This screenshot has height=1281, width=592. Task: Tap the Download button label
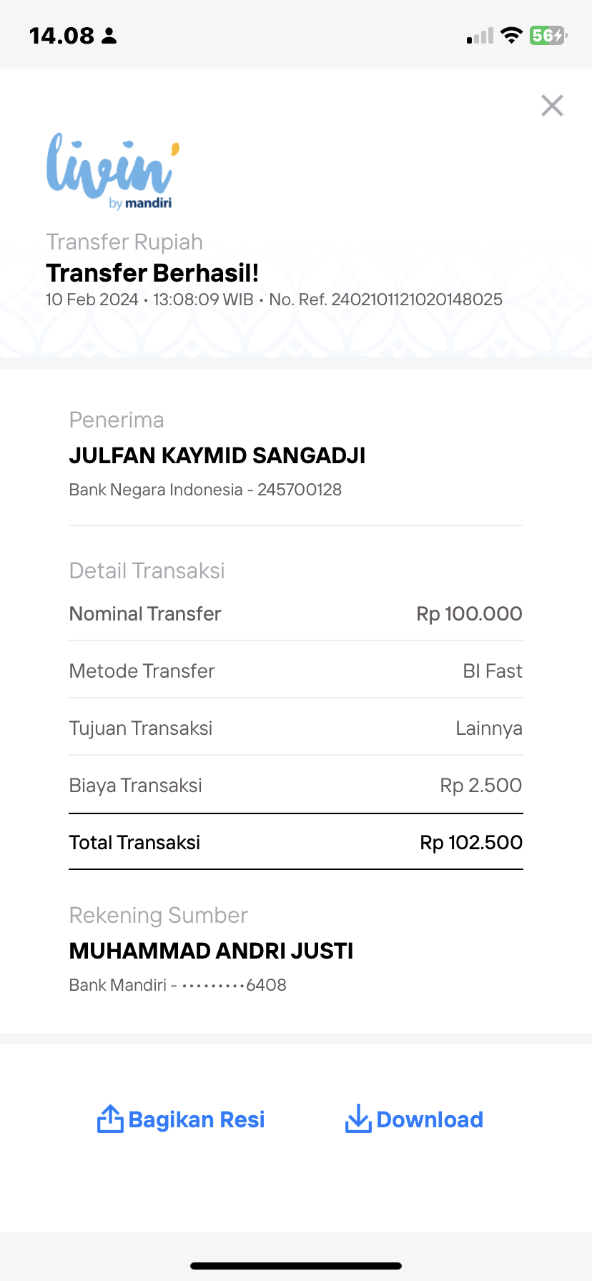(x=430, y=1119)
